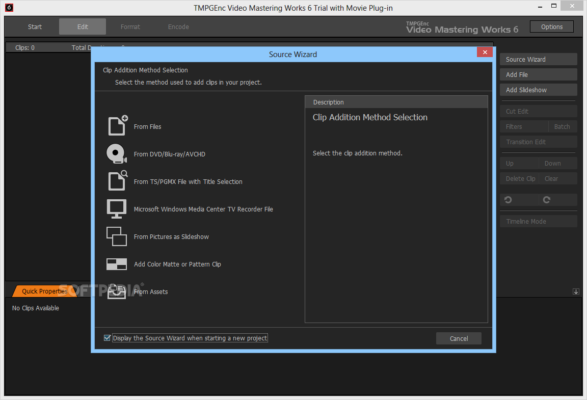Click the TS/PGMX file search icon

[118, 180]
